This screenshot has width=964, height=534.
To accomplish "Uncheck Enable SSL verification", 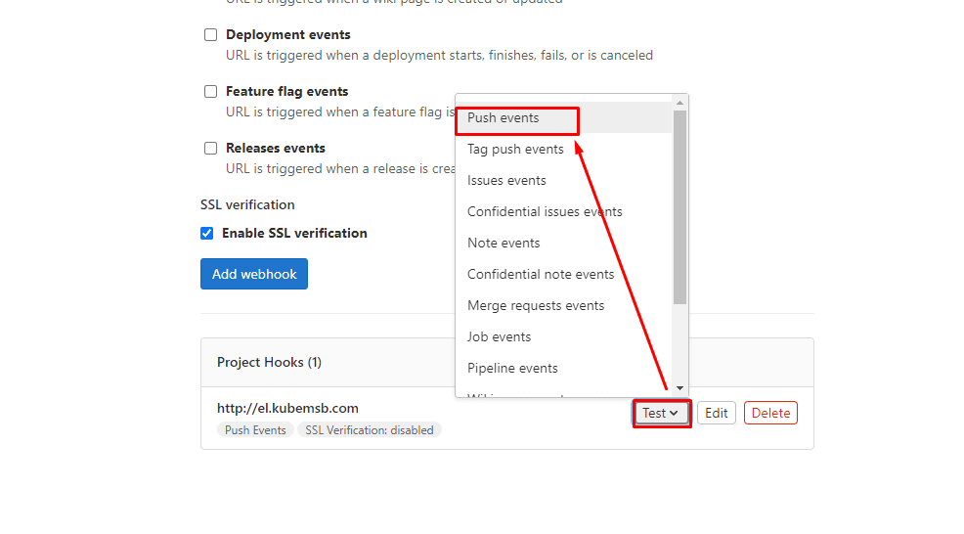I will click(207, 233).
